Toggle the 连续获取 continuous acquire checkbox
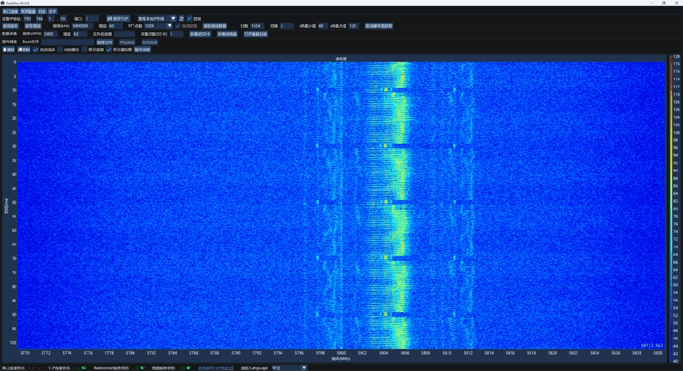683x371 pixels. 177,26
